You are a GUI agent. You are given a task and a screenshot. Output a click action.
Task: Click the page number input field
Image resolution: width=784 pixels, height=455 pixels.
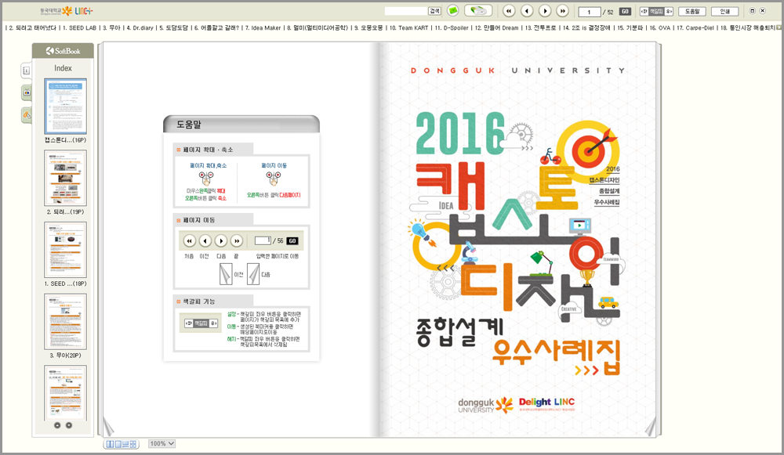(589, 12)
